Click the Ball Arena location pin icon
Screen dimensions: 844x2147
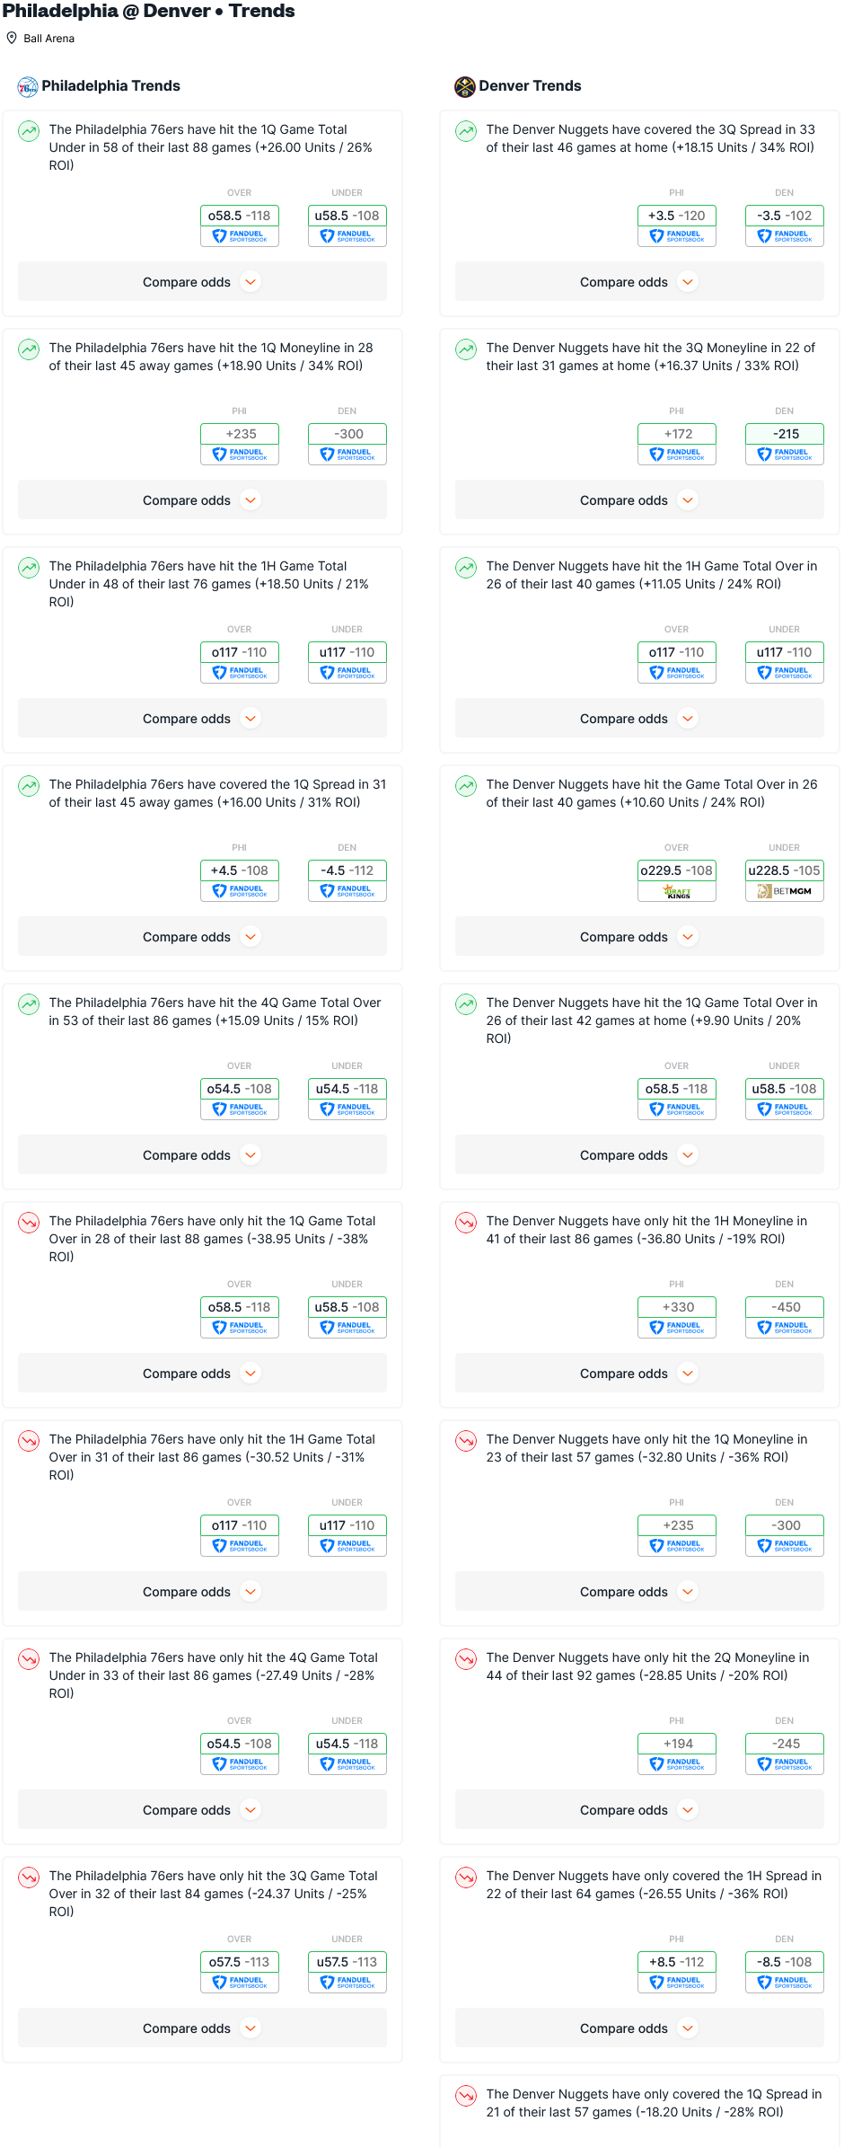tap(12, 38)
